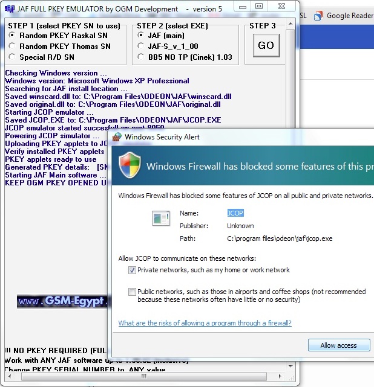
Task: Click the GO button in Step 3
Action: point(266,45)
